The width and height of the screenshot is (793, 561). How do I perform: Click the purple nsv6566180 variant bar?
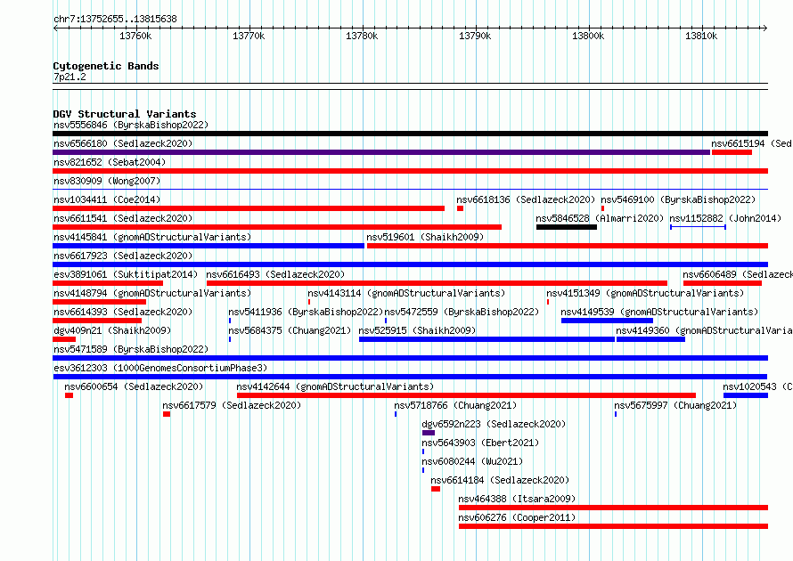coord(381,152)
